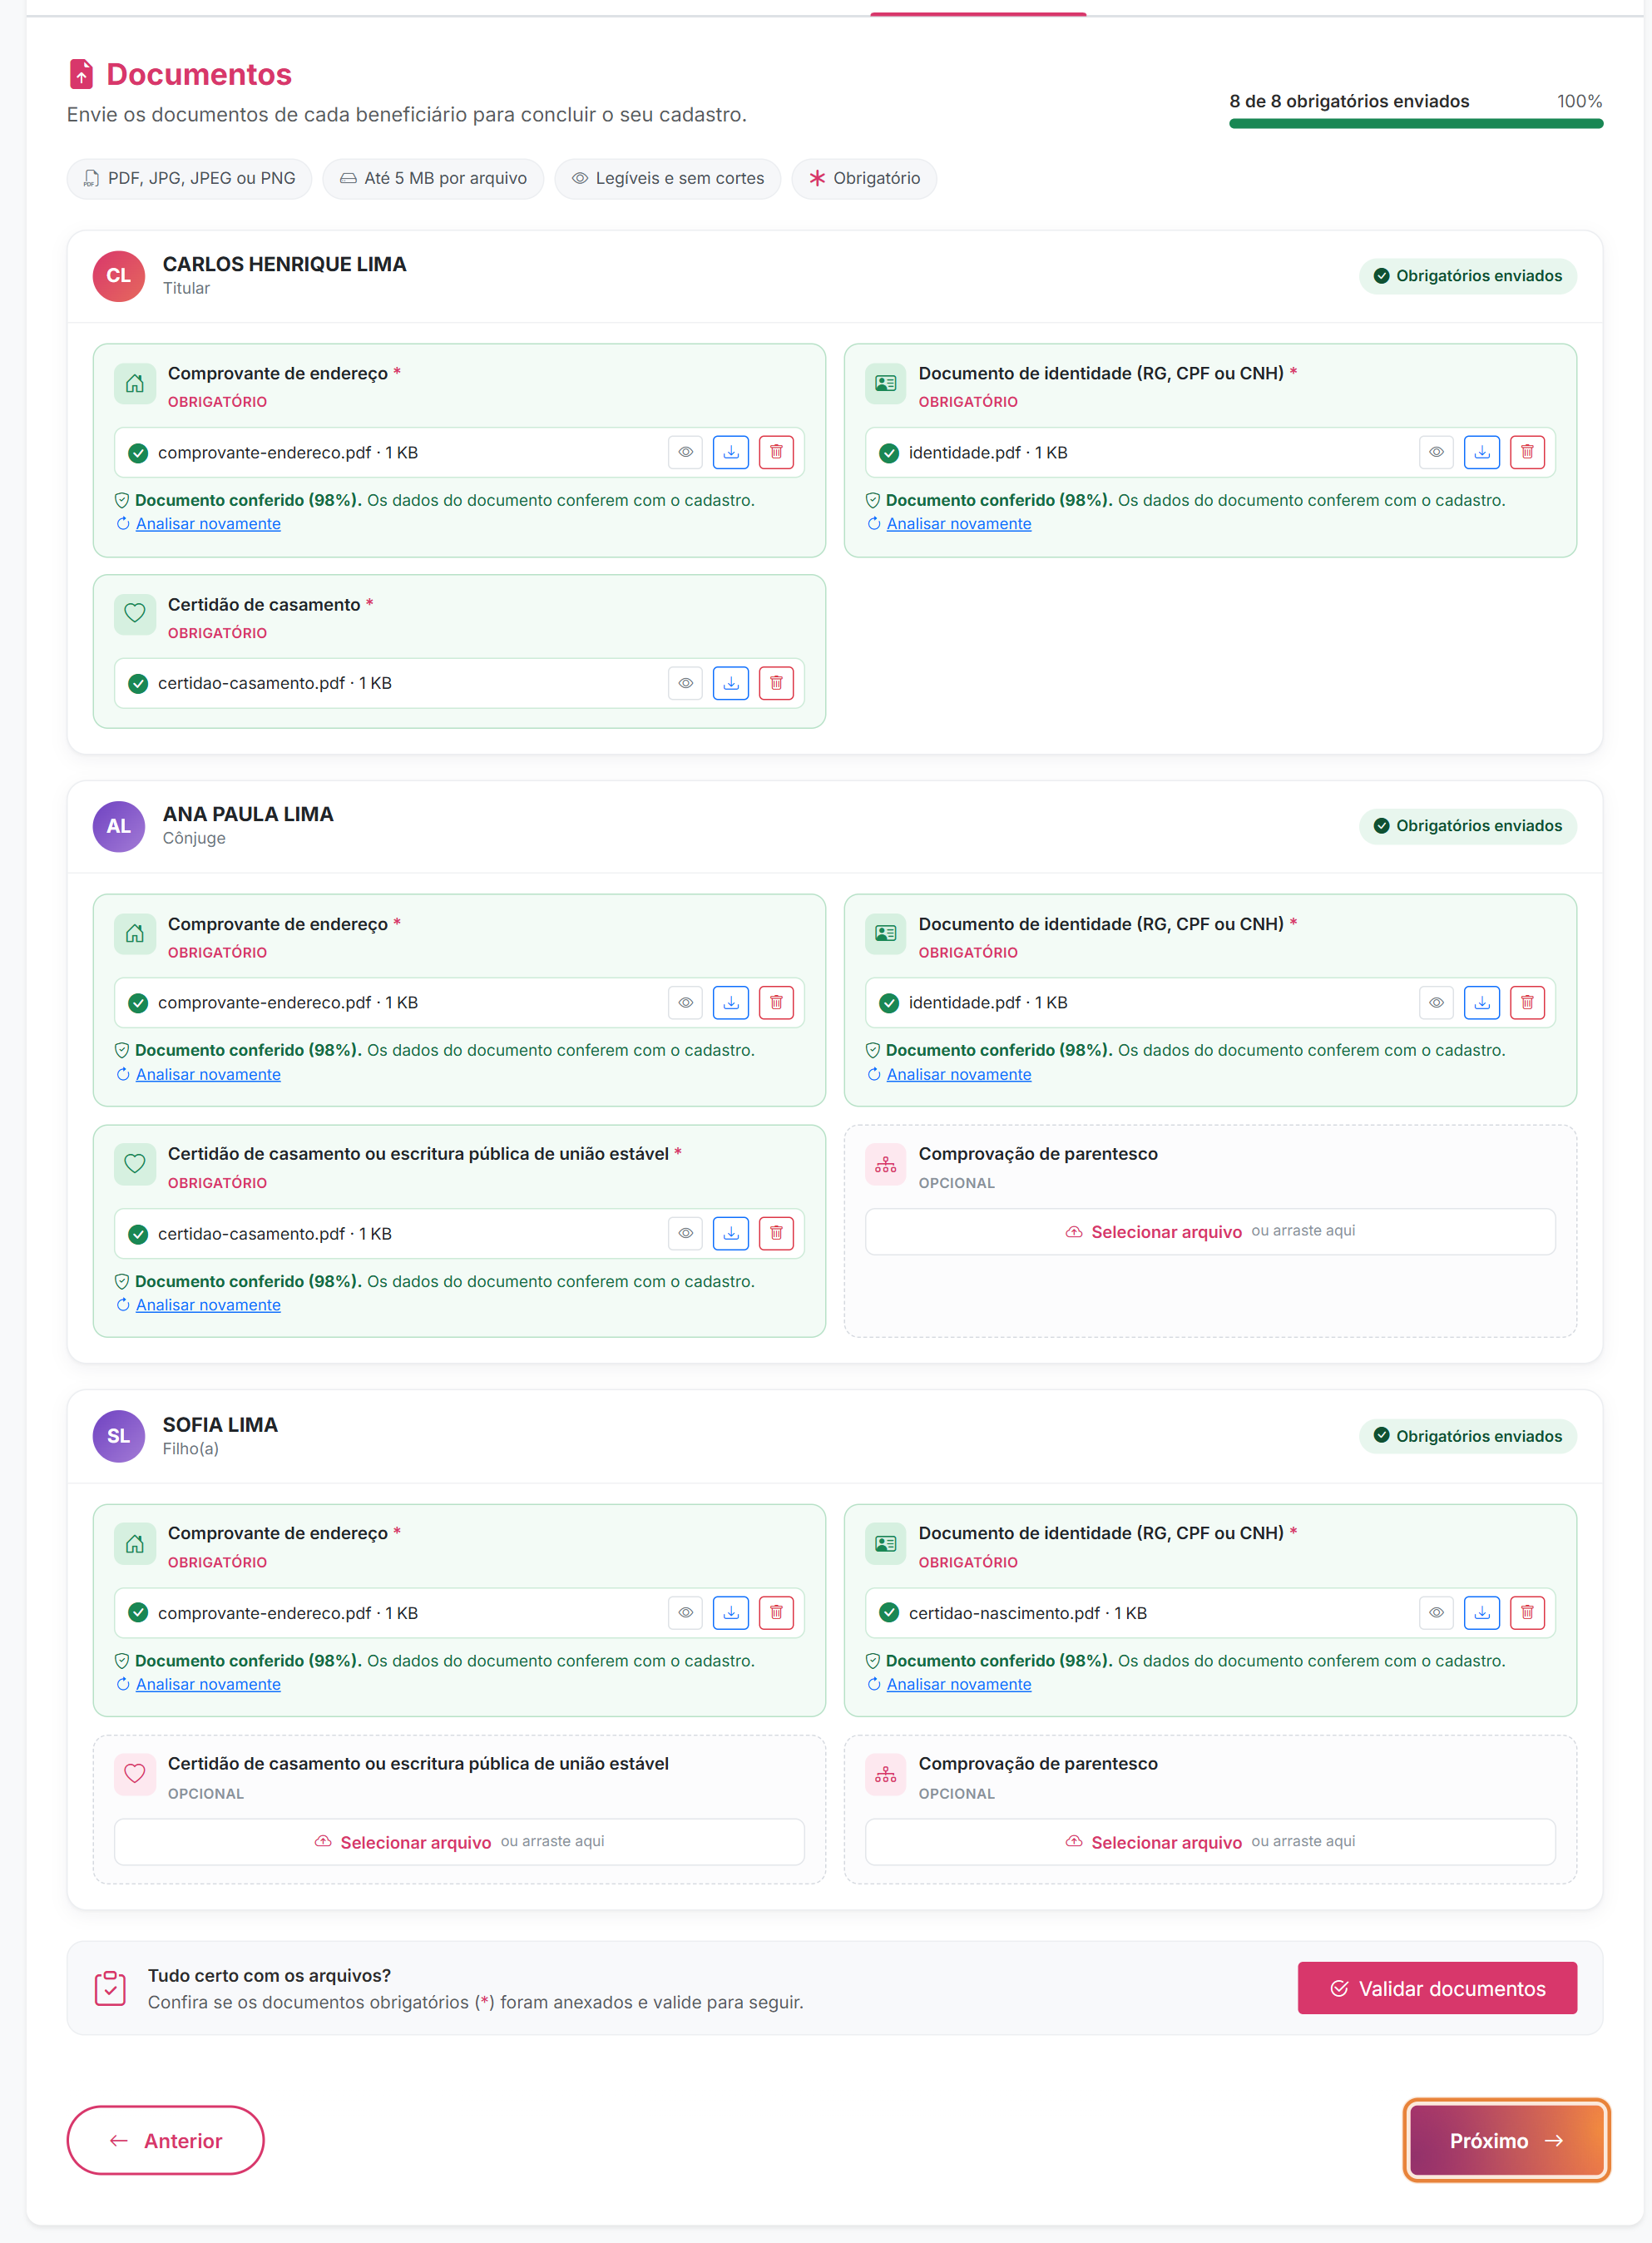Viewport: 1652px width, 2243px height.
Task: Delete Ana Paula's certidao-casamento.pdf
Action: pyautogui.click(x=776, y=1233)
